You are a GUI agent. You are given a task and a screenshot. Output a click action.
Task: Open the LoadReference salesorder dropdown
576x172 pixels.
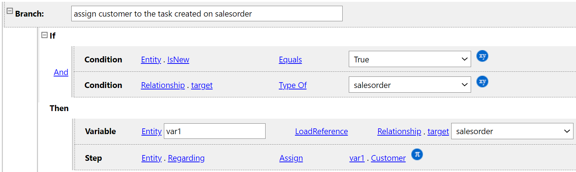[512, 131]
